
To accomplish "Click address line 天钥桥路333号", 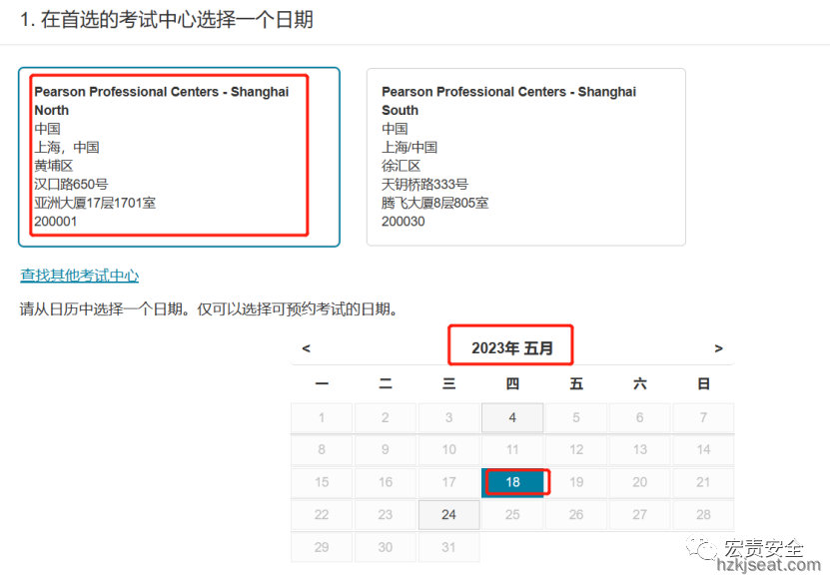I will click(424, 184).
